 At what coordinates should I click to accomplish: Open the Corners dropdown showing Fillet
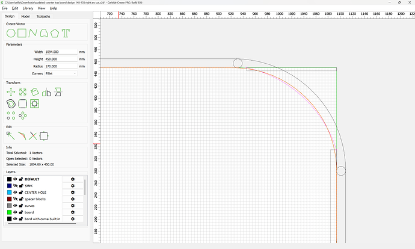pos(61,73)
